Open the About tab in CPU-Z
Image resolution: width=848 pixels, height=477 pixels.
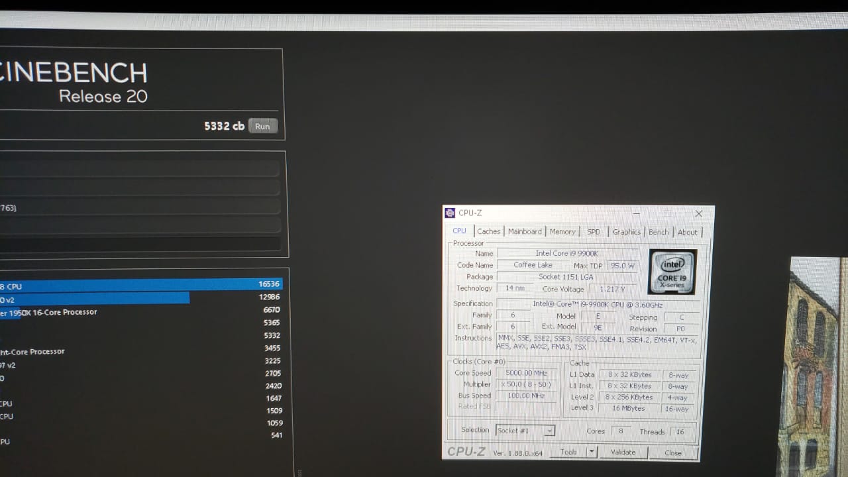click(687, 232)
